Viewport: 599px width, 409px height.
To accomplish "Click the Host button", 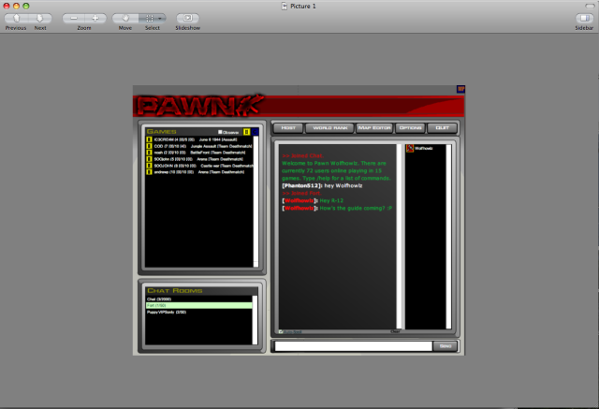I will pyautogui.click(x=288, y=128).
